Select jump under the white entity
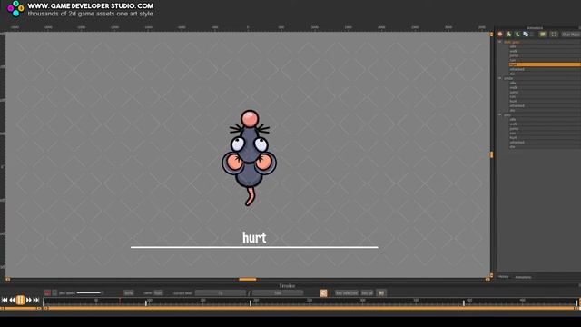This screenshot has height=327, width=581. pyautogui.click(x=545, y=92)
